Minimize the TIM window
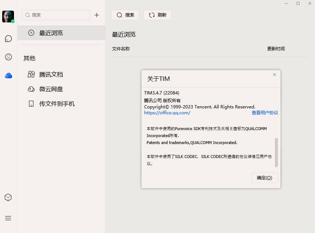This screenshot has height=233, width=315. point(286,3)
